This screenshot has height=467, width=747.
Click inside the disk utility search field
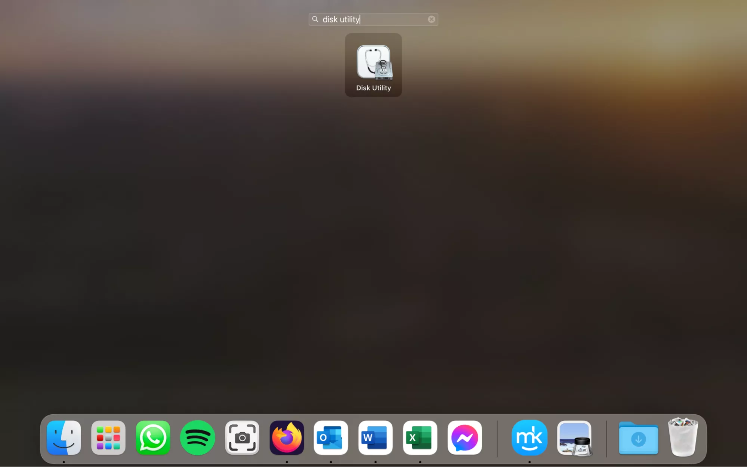tap(373, 19)
